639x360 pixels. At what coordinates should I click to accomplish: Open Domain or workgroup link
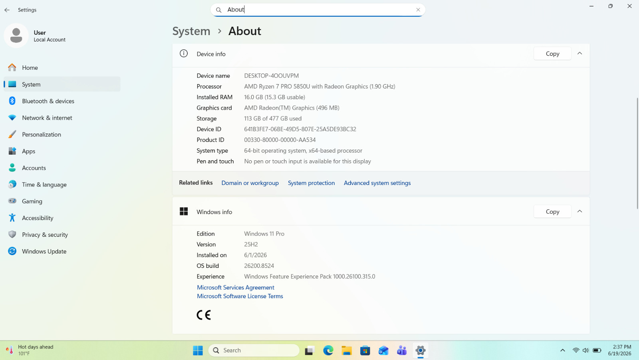tap(250, 183)
